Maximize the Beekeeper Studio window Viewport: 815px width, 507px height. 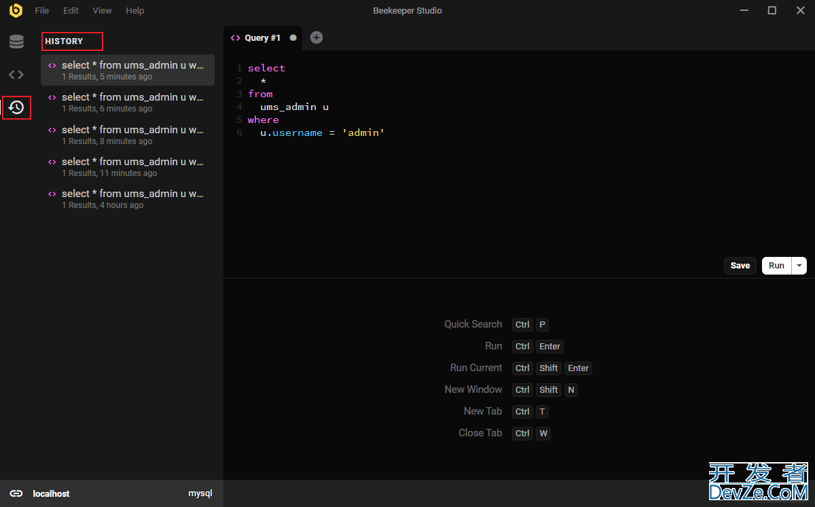(772, 10)
